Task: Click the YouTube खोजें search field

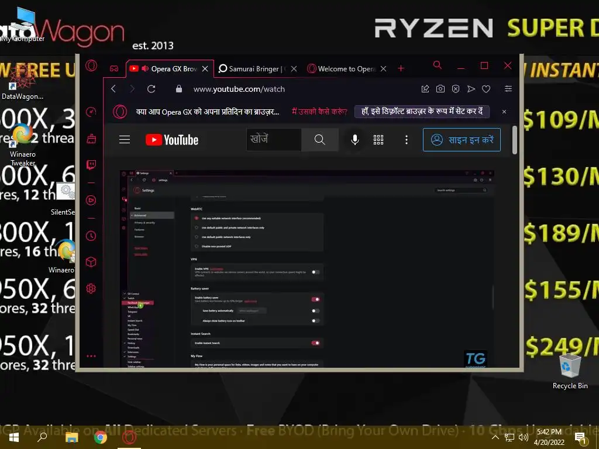Action: 274,140
